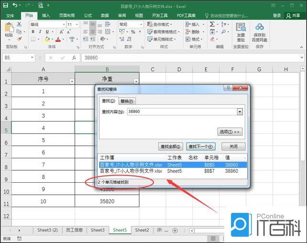The width and height of the screenshot is (307, 243).
Task: Click the Insert Function fx icon
Action: (x=74, y=57)
